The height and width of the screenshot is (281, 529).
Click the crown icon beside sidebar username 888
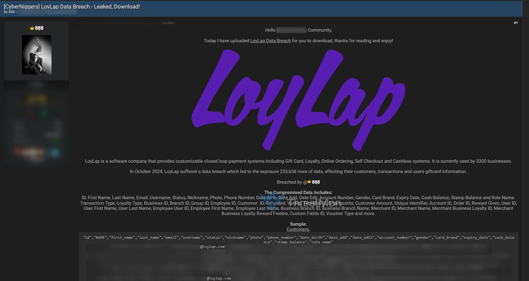point(32,28)
